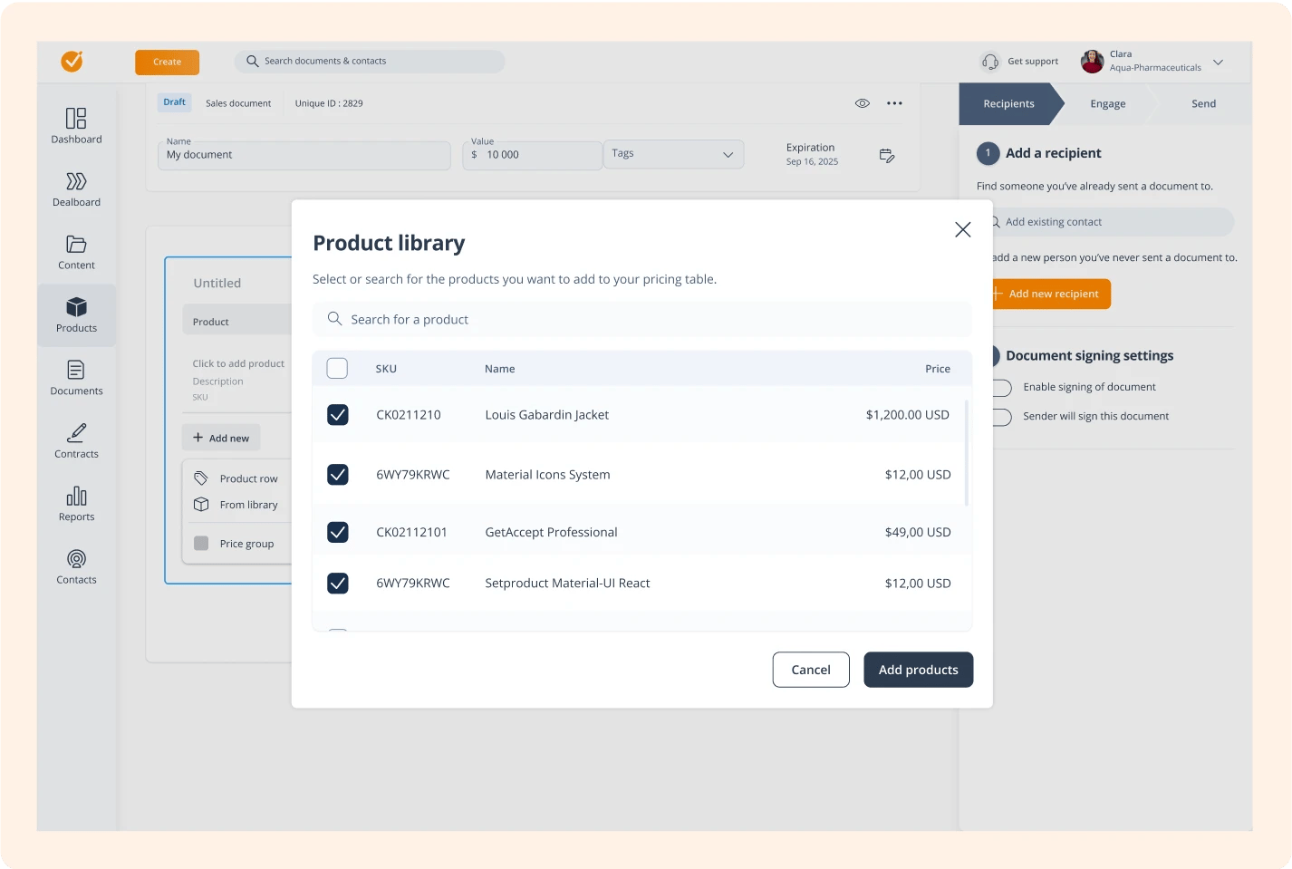Toggle document preview eye icon
Image resolution: width=1292 pixels, height=869 pixels.
tap(863, 103)
